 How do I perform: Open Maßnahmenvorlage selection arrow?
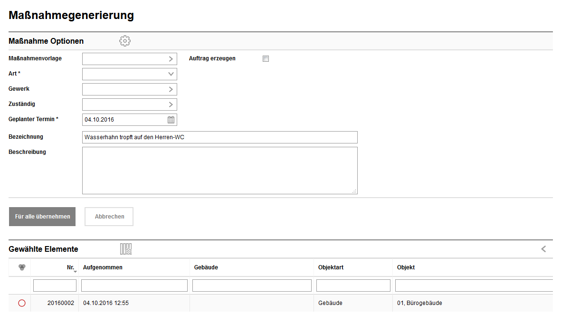pyautogui.click(x=171, y=59)
